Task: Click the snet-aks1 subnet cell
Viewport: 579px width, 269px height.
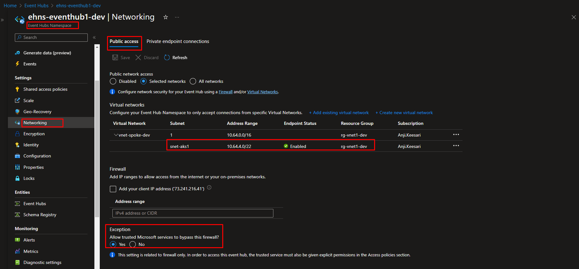Action: [x=179, y=146]
